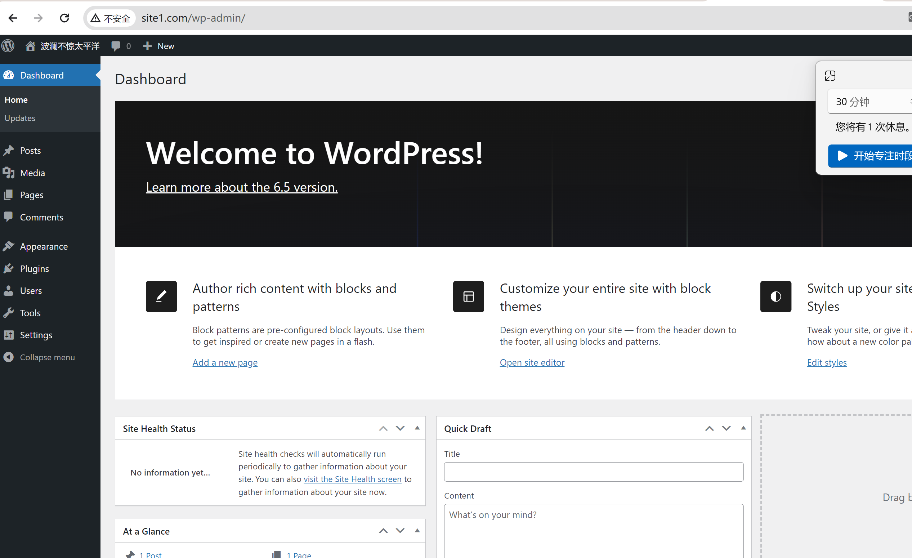
Task: Click the Quick Draft Title input field
Action: coord(593,472)
